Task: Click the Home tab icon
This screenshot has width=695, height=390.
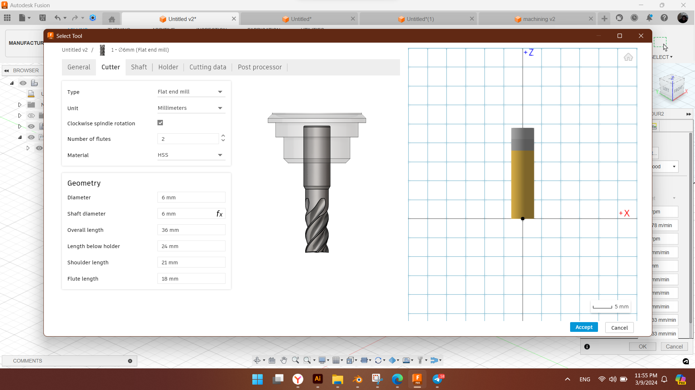Action: pos(112,19)
